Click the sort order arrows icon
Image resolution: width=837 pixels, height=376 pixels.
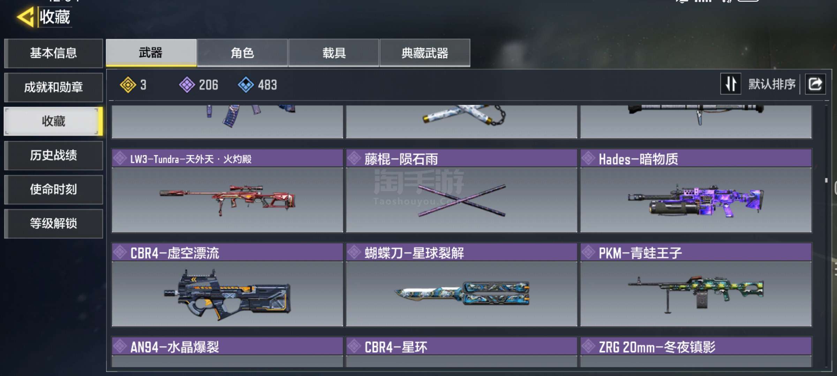(x=731, y=84)
